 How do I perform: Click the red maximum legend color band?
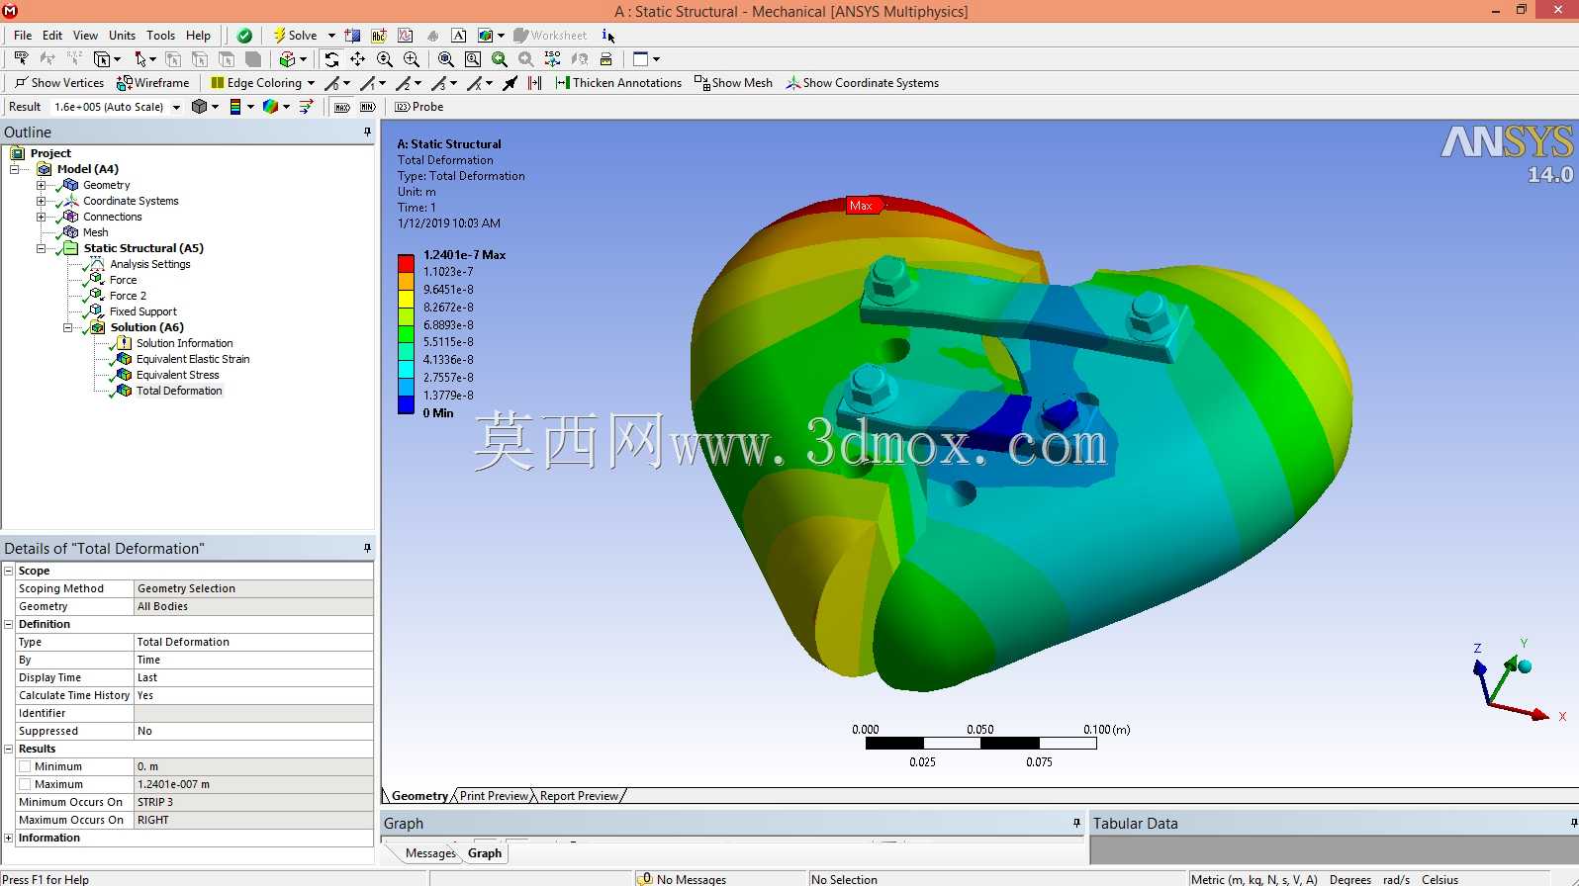(406, 263)
